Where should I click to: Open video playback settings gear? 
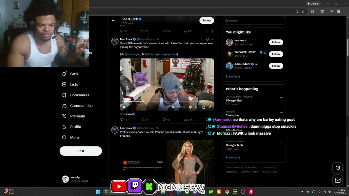point(197,107)
